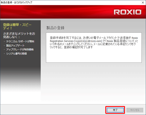Click the アップグレードが特別価格 bullet item
The width and height of the screenshot is (146, 115).
pyautogui.click(x=20, y=49)
